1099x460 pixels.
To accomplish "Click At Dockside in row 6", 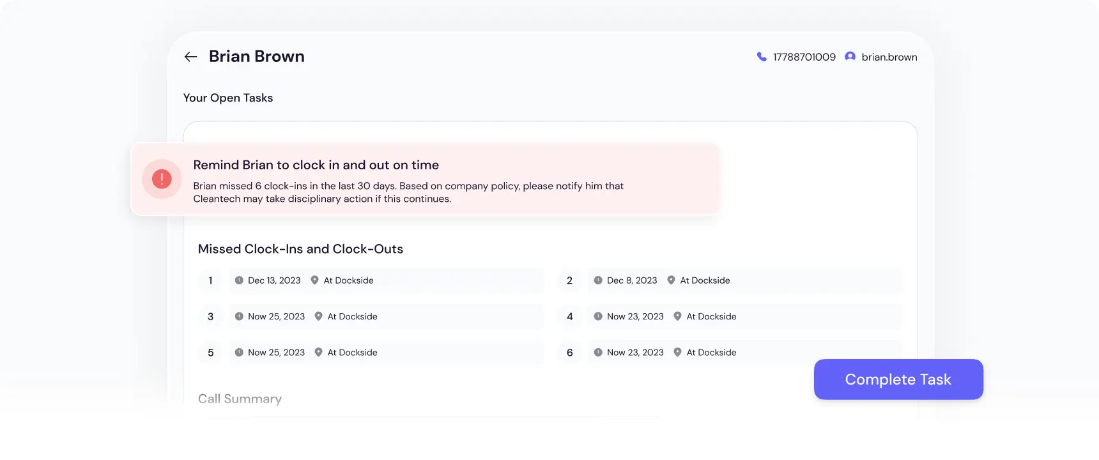I will pyautogui.click(x=711, y=352).
